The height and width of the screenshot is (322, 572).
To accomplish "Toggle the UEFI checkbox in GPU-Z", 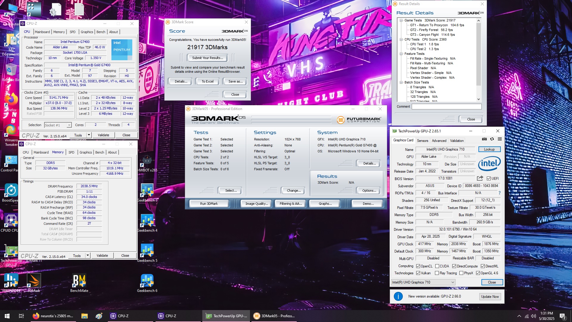I will (x=489, y=179).
